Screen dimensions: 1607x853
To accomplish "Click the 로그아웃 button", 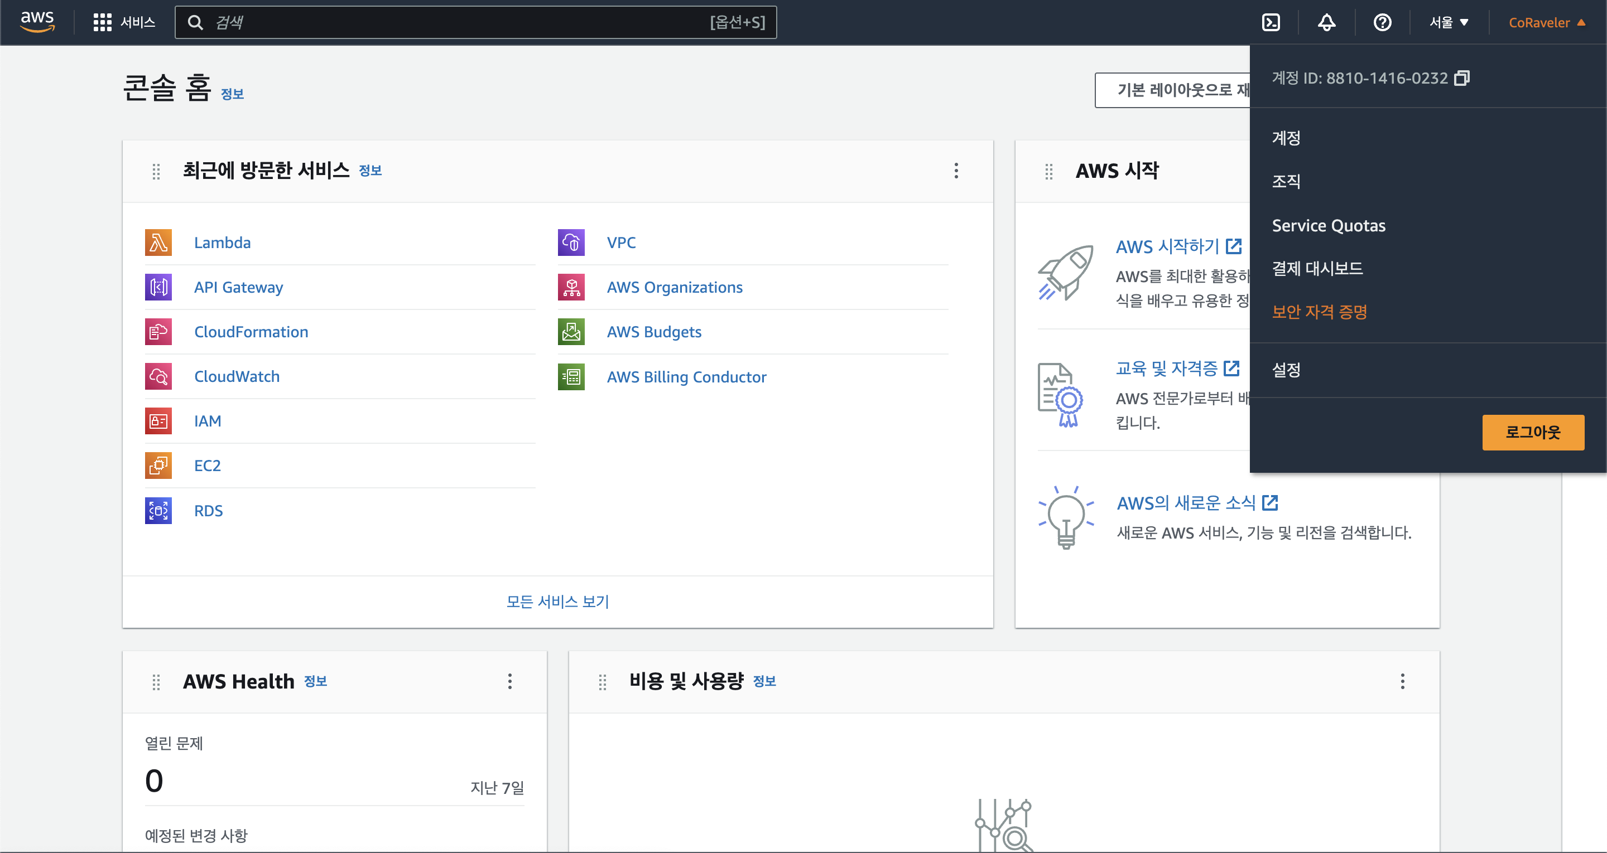I will click(1533, 432).
